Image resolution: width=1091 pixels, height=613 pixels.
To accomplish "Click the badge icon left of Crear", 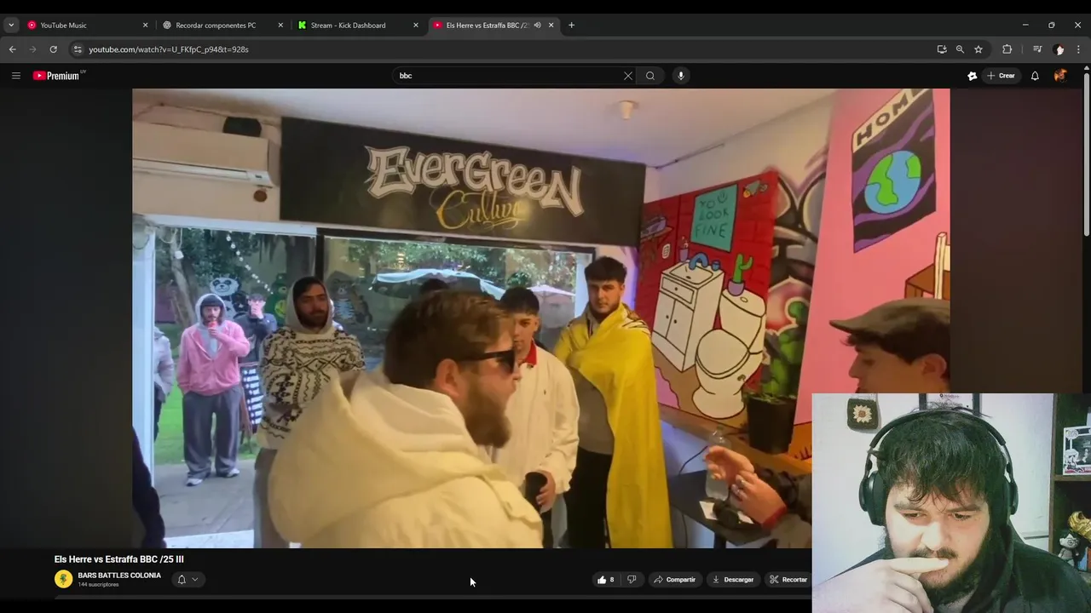I will 972,76.
